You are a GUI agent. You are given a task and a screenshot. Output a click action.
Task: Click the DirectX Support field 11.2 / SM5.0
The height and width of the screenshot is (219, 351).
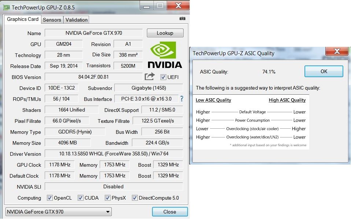pyautogui.click(x=162, y=110)
